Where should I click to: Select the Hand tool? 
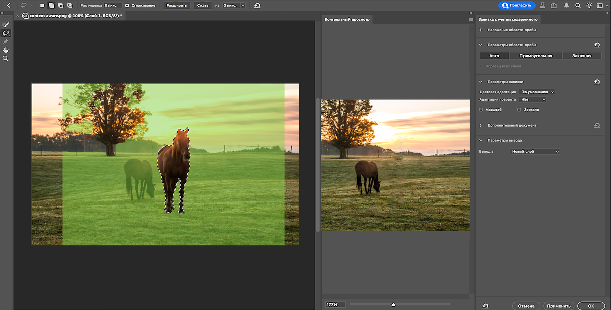pyautogui.click(x=6, y=50)
